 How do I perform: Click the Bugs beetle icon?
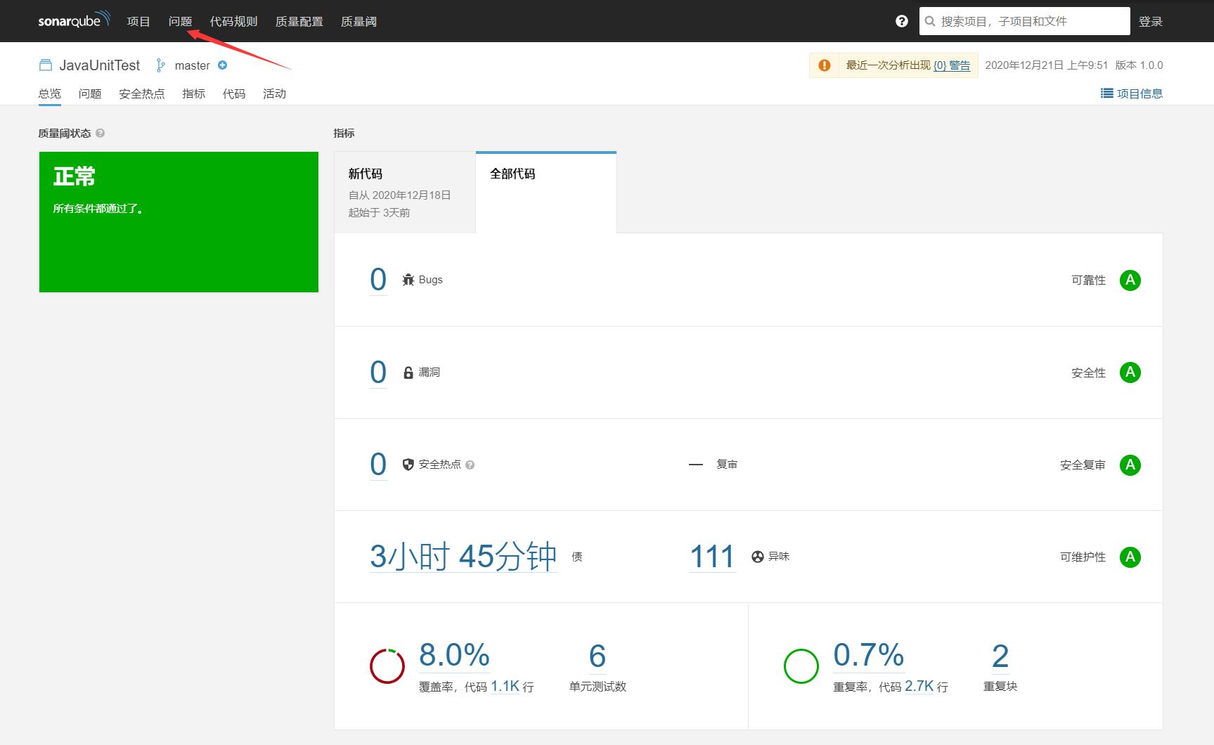[408, 280]
